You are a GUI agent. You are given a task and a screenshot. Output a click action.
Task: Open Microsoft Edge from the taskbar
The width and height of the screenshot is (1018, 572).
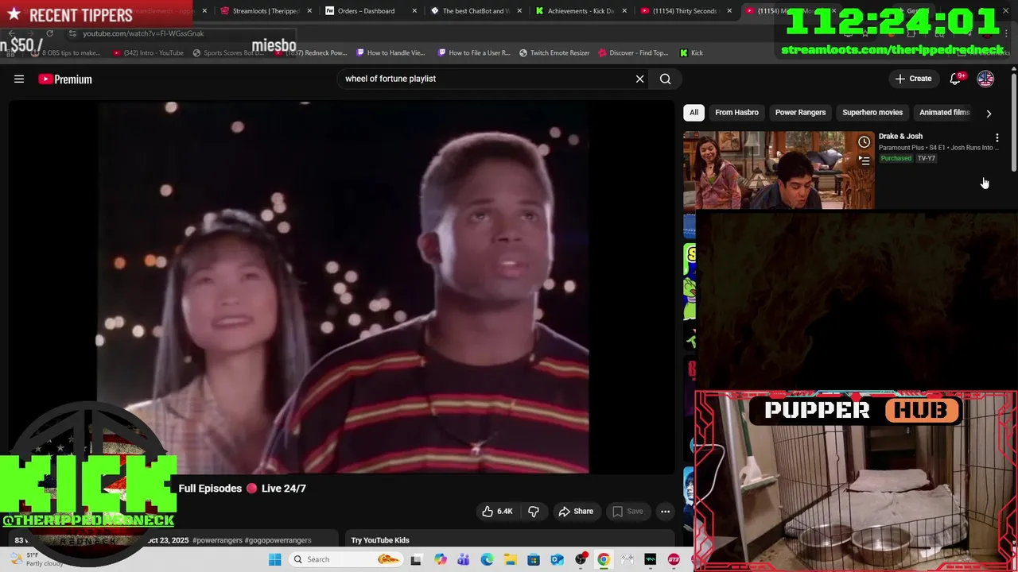[487, 559]
